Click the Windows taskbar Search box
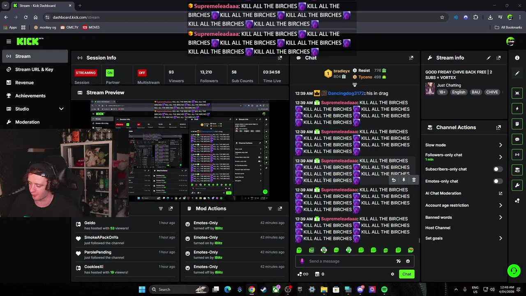This screenshot has height=296, width=526. [x=178, y=289]
